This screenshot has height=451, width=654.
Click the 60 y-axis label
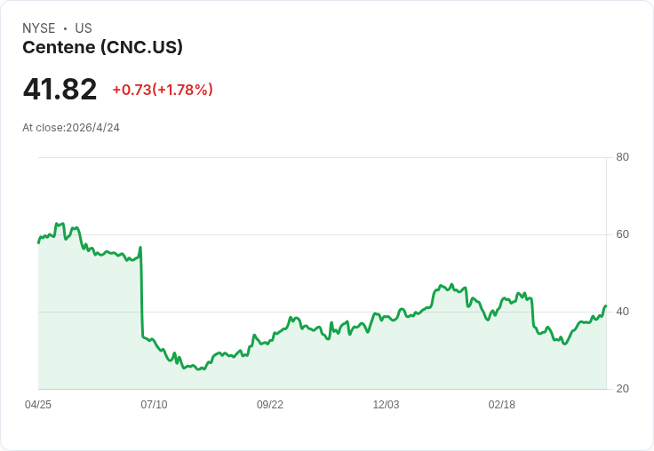pos(622,234)
